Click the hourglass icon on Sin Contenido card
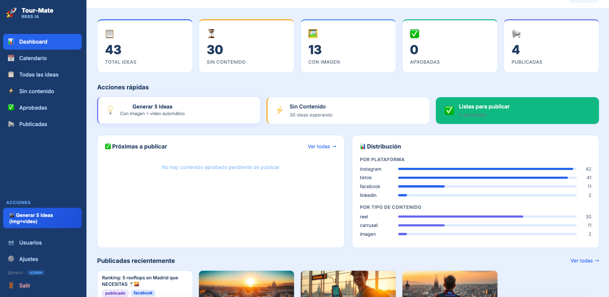Image resolution: width=609 pixels, height=297 pixels. [x=211, y=34]
